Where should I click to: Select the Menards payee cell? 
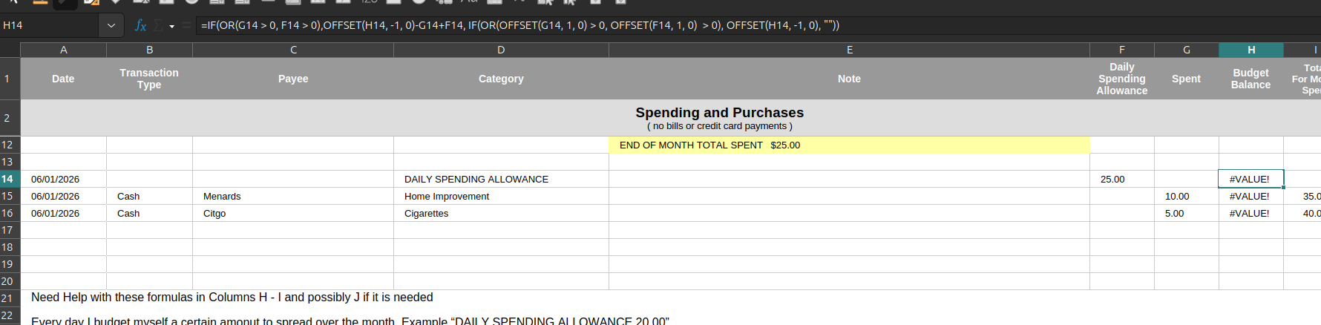click(x=293, y=196)
